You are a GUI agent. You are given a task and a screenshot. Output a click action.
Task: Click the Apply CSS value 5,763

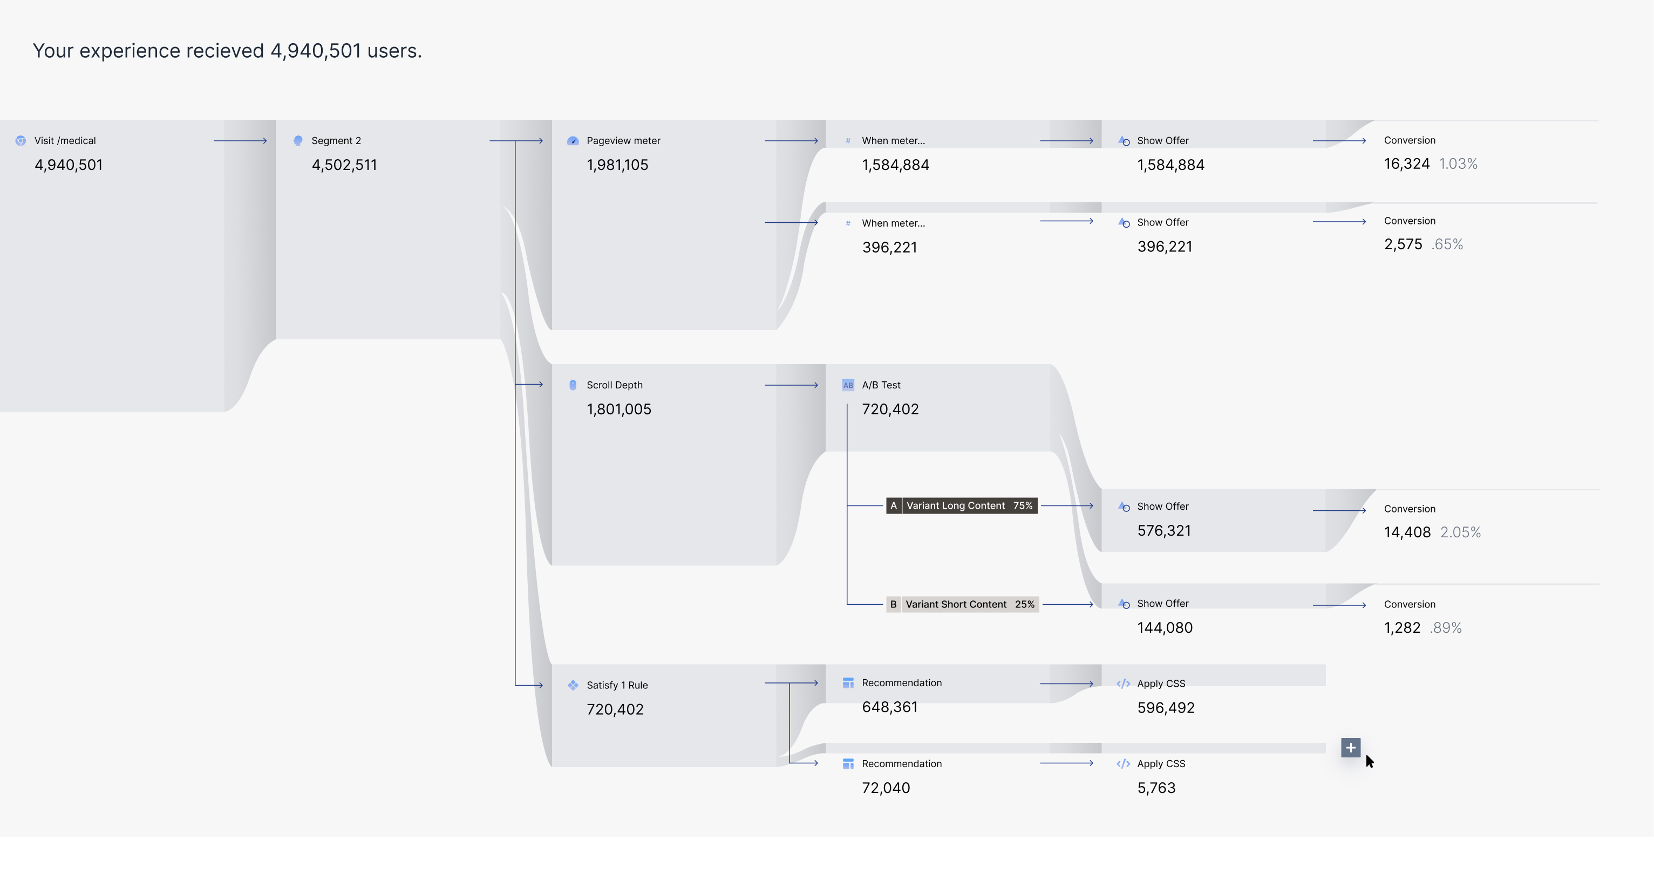(x=1156, y=788)
